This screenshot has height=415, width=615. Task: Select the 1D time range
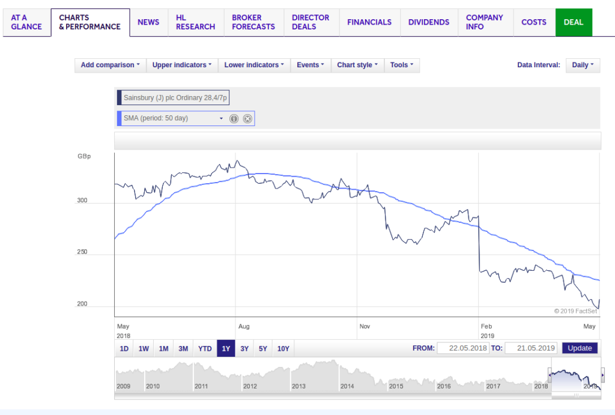(124, 348)
